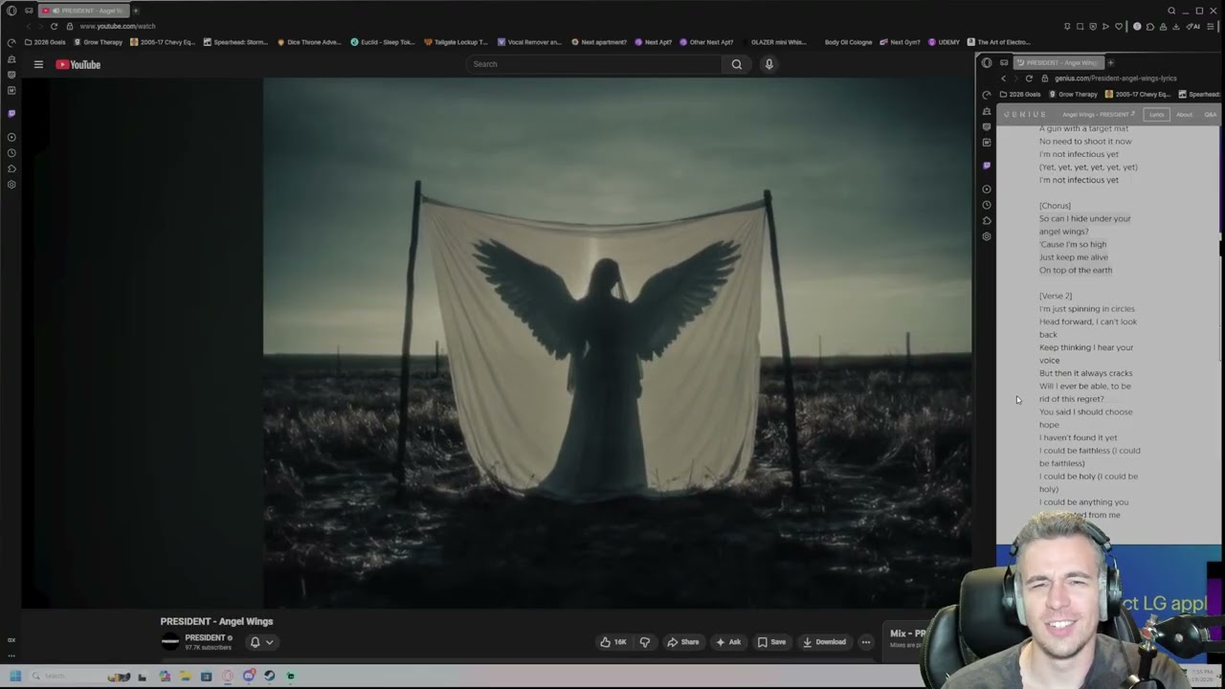Screen dimensions: 1225x689
Task: Reload the Genius lyrics page
Action: tap(1029, 78)
